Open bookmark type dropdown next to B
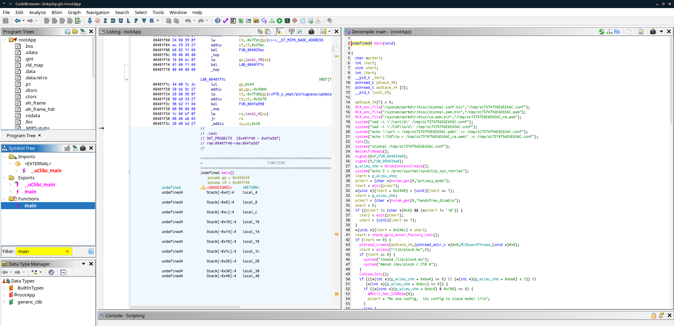674x326 pixels. coord(158,21)
